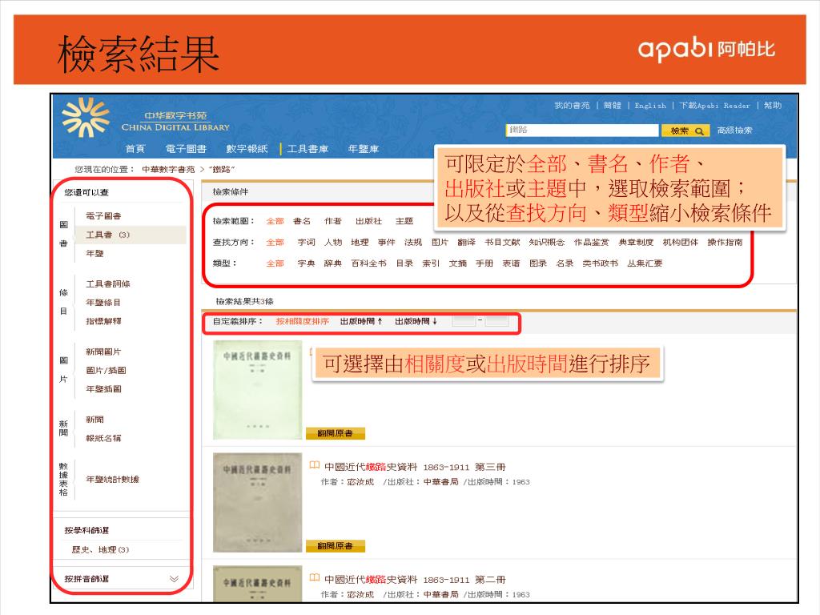Click the China Digital Library sun logo

point(85,118)
